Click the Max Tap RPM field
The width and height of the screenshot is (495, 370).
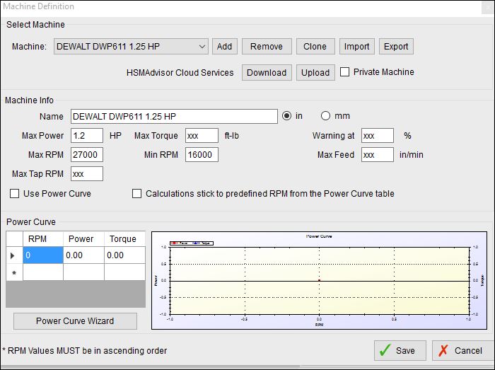coord(87,174)
